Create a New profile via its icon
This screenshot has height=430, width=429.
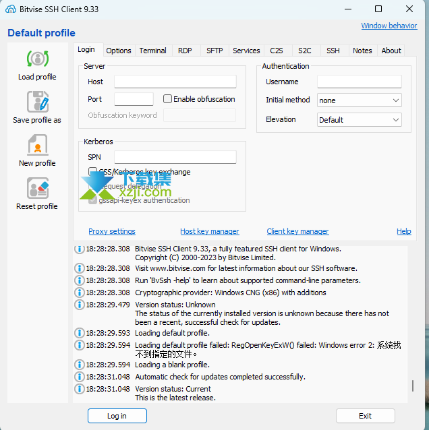click(x=38, y=145)
